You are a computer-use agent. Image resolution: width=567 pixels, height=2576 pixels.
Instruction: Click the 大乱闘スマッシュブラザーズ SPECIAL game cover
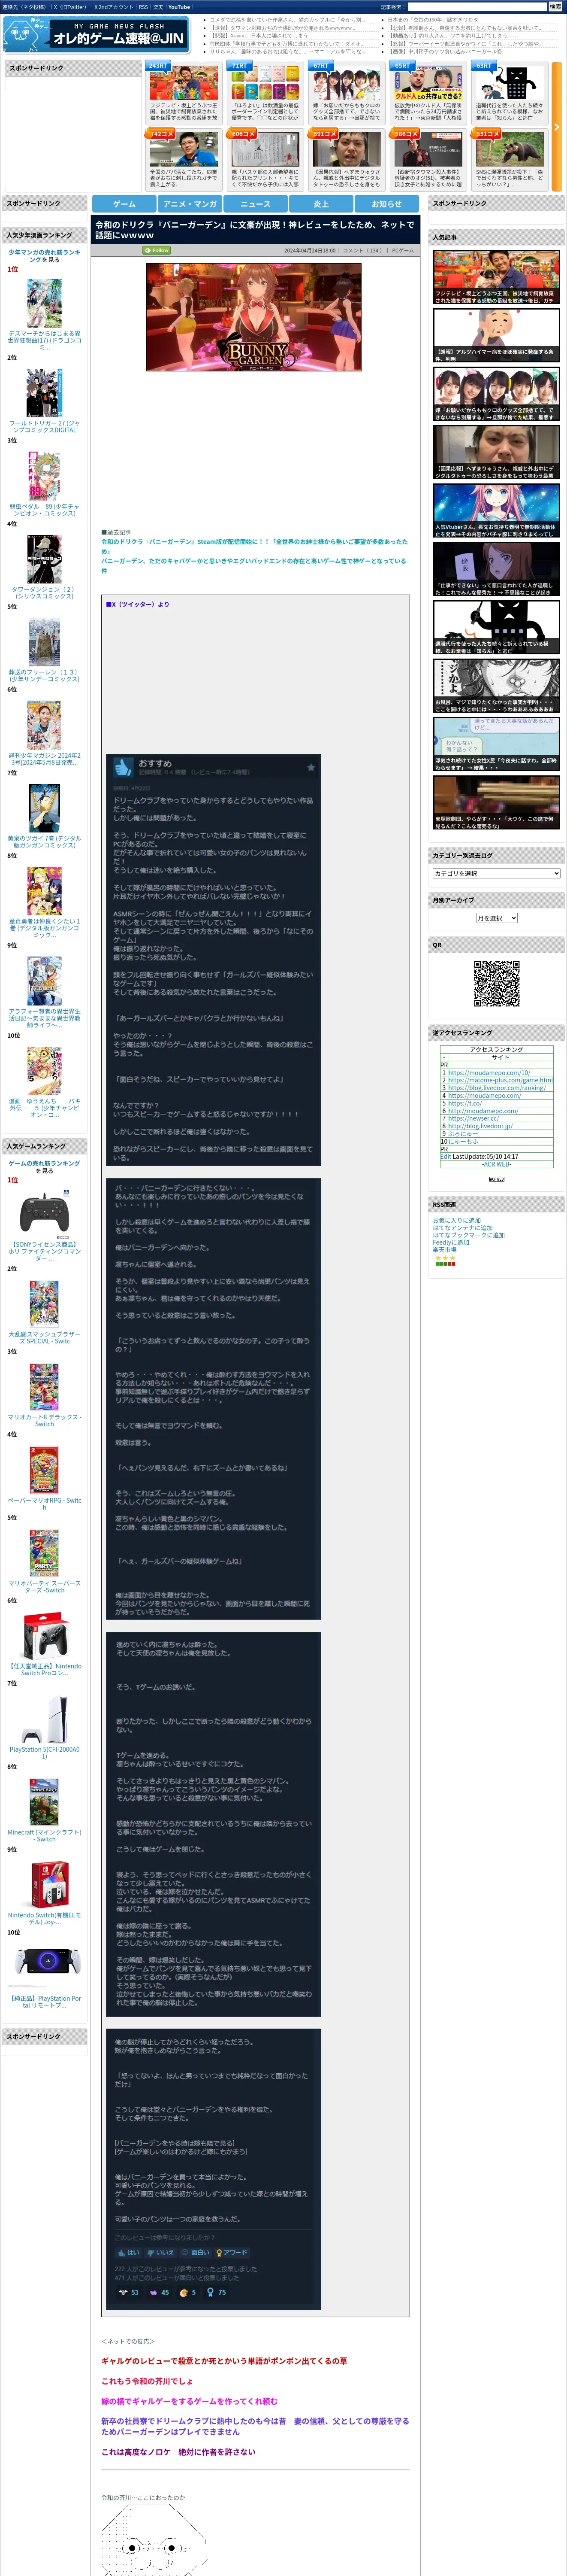44,1303
